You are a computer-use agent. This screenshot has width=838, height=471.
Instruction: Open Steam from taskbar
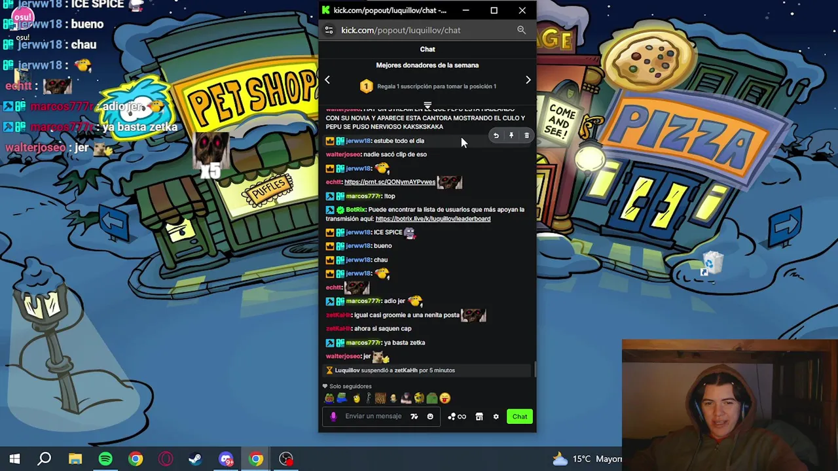coord(195,459)
